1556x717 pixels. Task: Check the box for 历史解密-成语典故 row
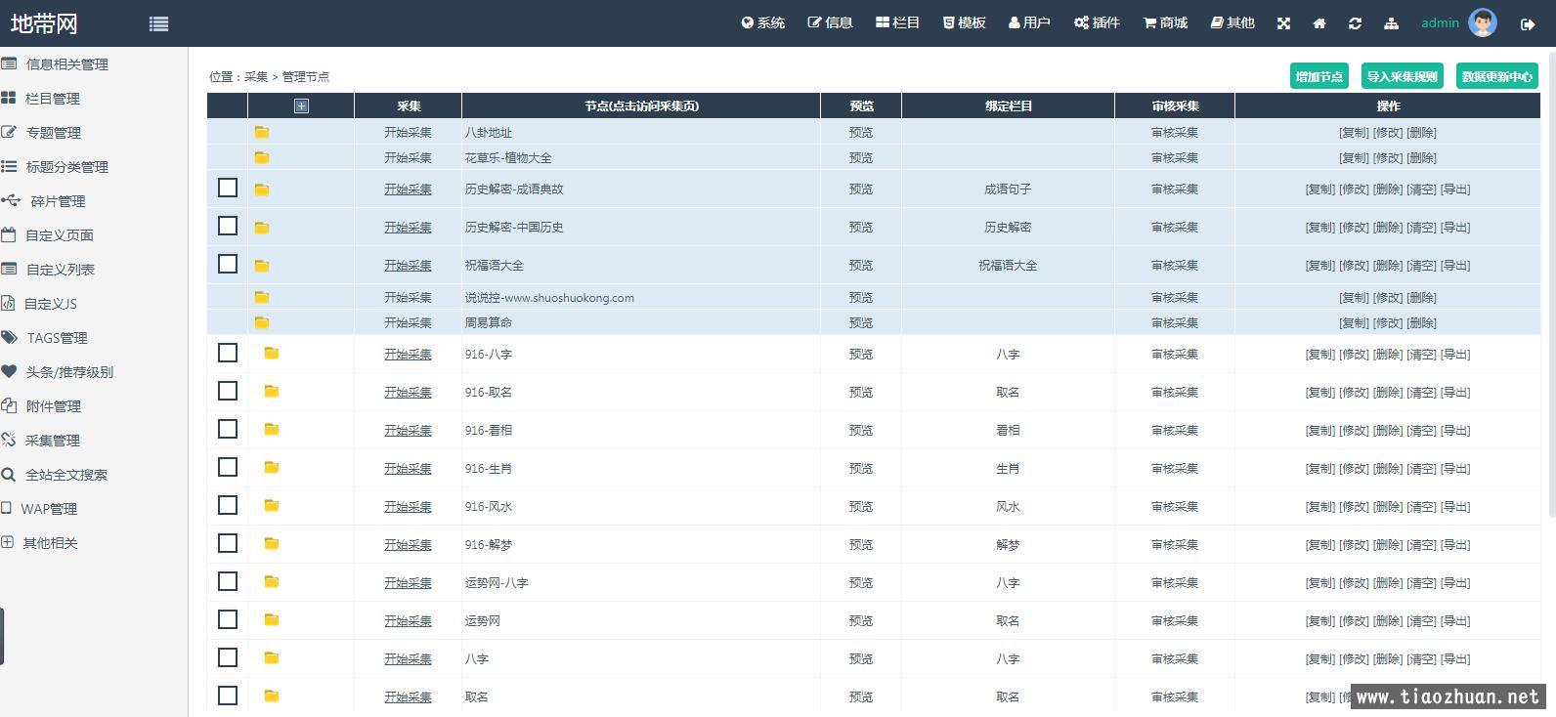(x=228, y=188)
